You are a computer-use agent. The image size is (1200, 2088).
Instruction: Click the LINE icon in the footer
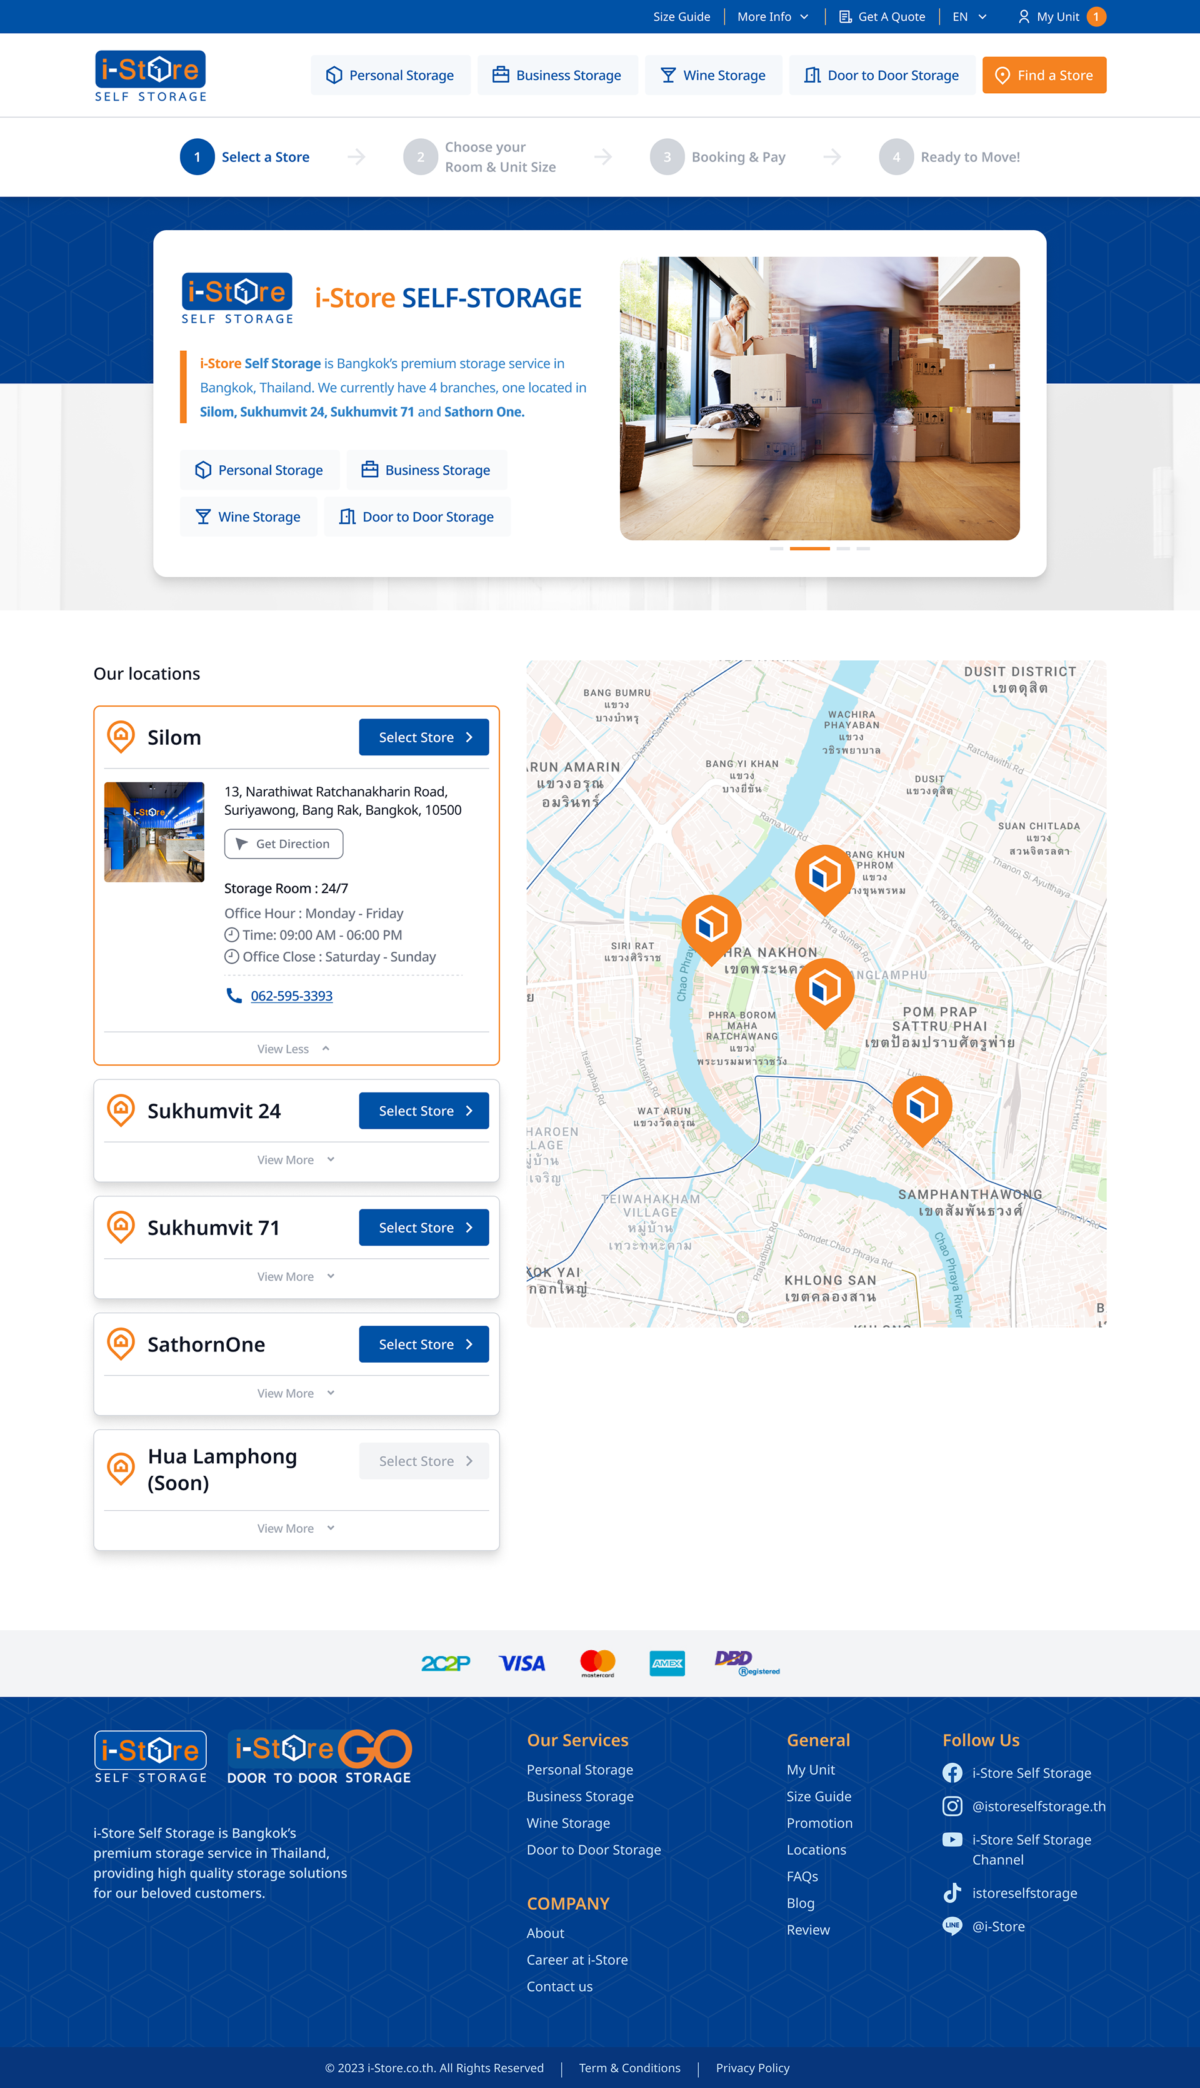pyautogui.click(x=952, y=1925)
